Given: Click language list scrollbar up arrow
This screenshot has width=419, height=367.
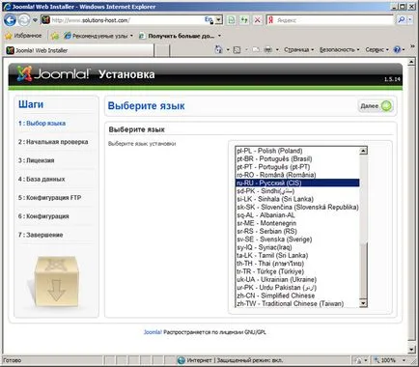Looking at the screenshot, I should click(363, 151).
